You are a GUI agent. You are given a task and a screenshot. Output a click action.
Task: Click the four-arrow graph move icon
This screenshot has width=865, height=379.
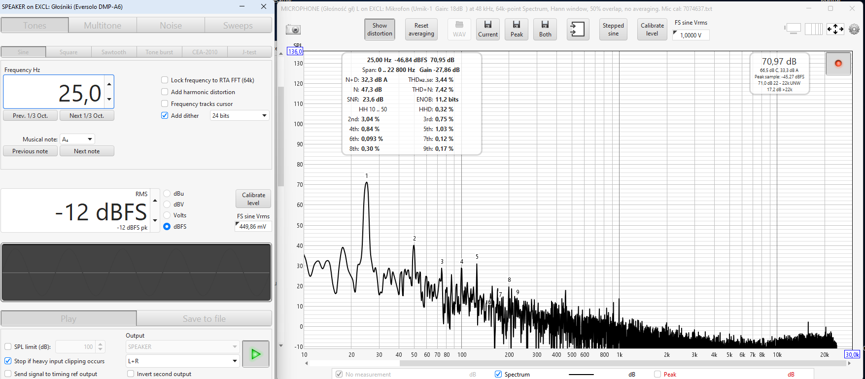click(835, 30)
